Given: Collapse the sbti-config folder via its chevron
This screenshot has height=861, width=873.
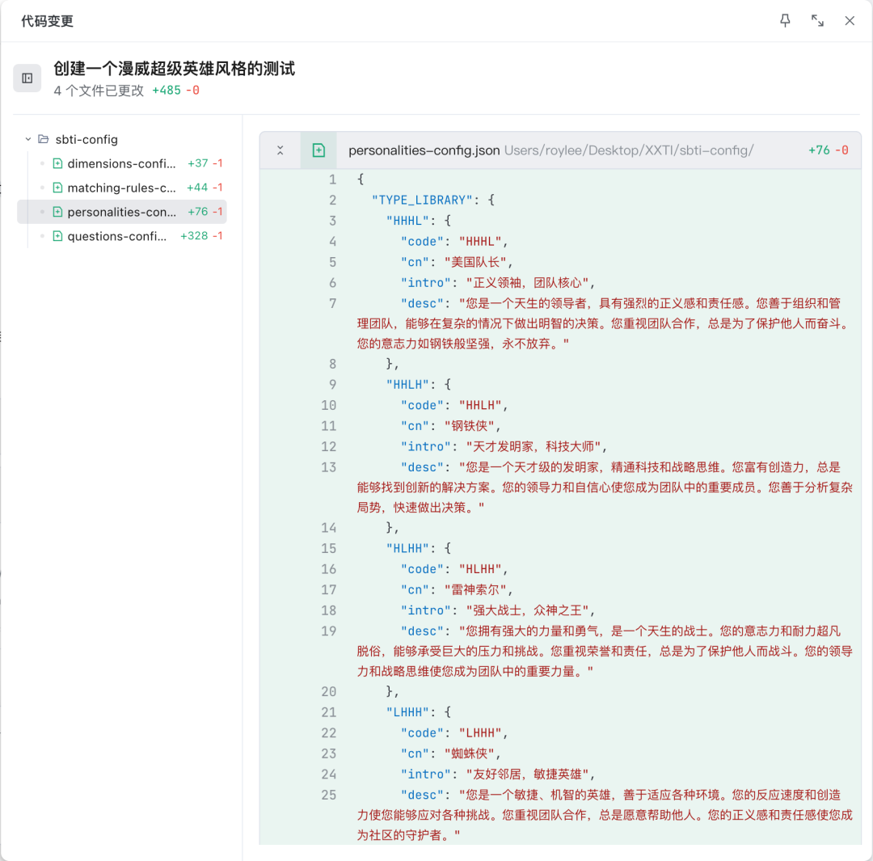Looking at the screenshot, I should (28, 138).
